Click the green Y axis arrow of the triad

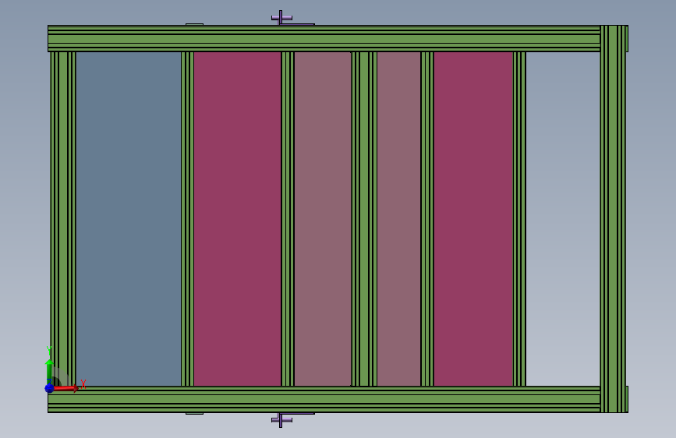click(x=49, y=369)
